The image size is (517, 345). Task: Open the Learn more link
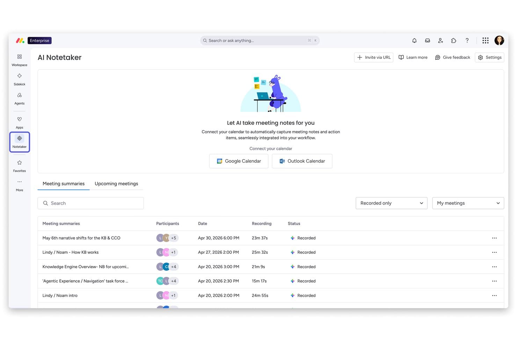click(413, 57)
